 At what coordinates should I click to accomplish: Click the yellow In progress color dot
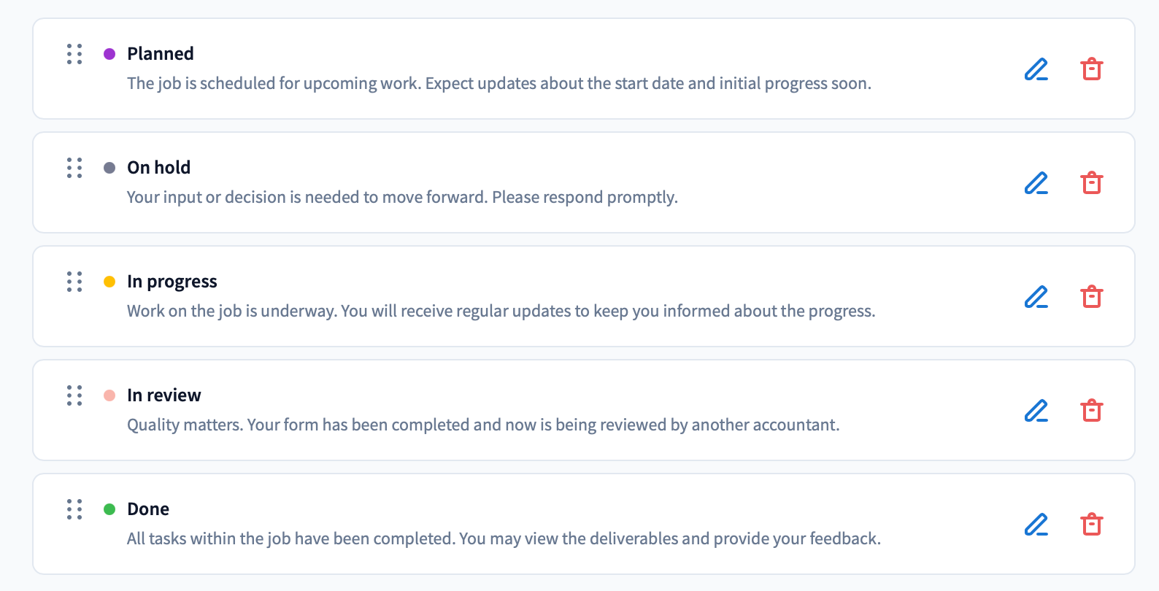click(109, 282)
